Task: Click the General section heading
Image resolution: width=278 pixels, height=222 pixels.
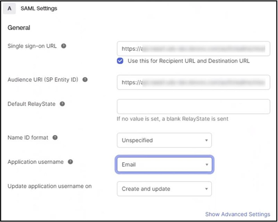Action: click(x=19, y=28)
